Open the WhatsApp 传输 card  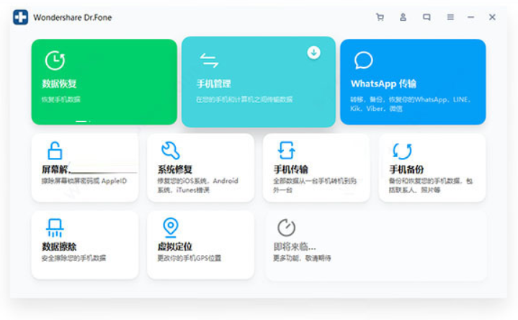coord(413,81)
